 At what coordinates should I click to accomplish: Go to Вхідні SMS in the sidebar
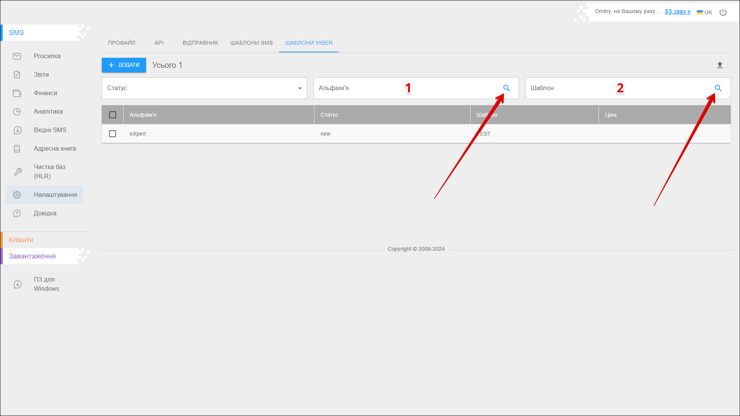click(x=50, y=130)
